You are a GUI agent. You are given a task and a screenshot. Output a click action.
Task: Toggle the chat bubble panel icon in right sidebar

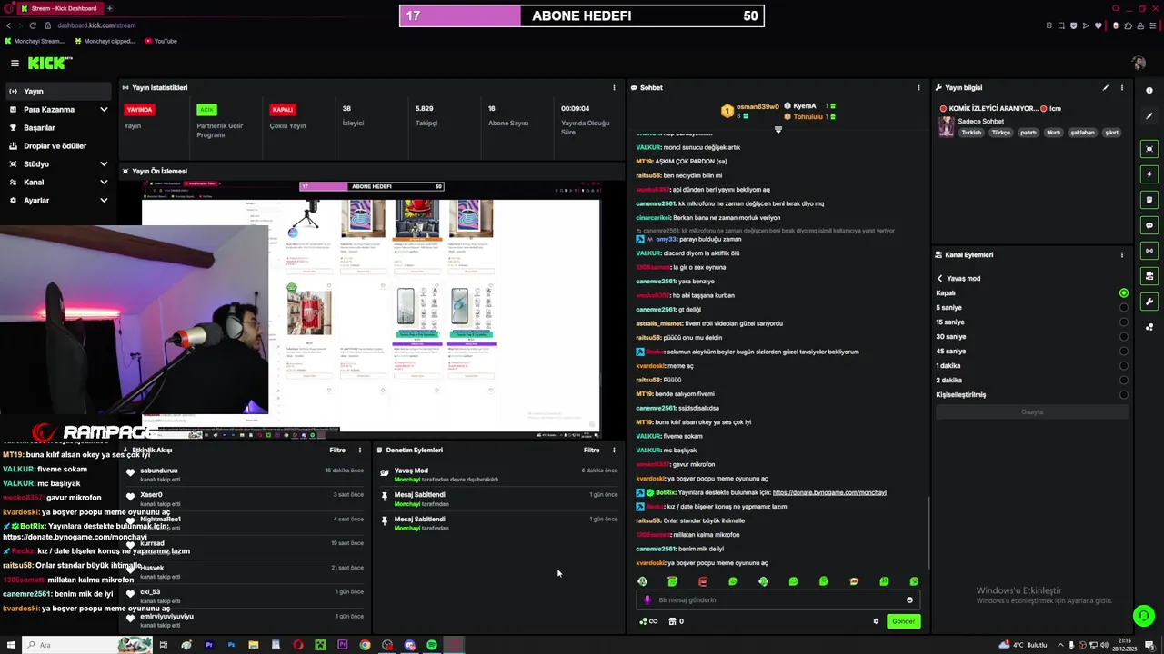[x=1149, y=225]
